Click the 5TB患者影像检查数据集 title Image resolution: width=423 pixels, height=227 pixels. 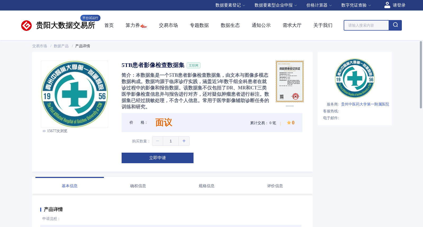point(153,65)
